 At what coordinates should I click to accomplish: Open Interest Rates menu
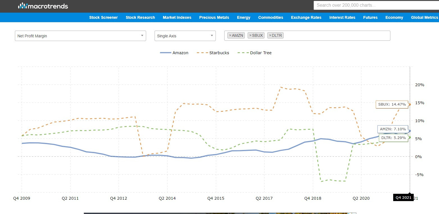tap(342, 17)
